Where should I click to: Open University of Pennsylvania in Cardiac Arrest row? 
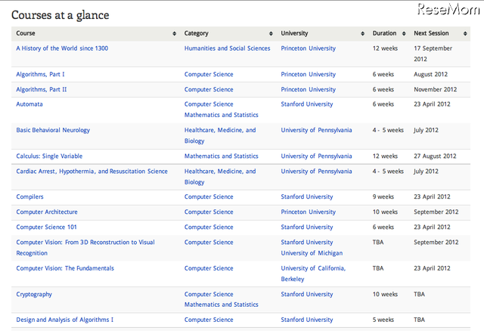316,172
